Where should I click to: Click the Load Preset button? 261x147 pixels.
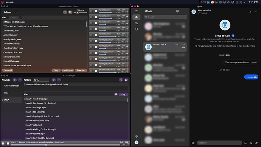click(x=68, y=70)
